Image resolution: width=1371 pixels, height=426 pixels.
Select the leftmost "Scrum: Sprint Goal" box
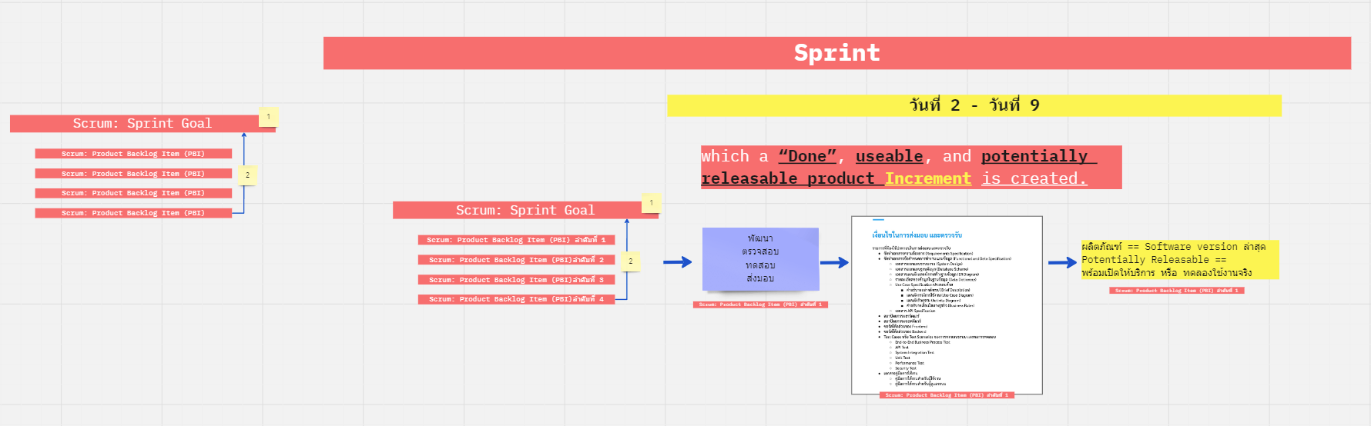coord(142,123)
